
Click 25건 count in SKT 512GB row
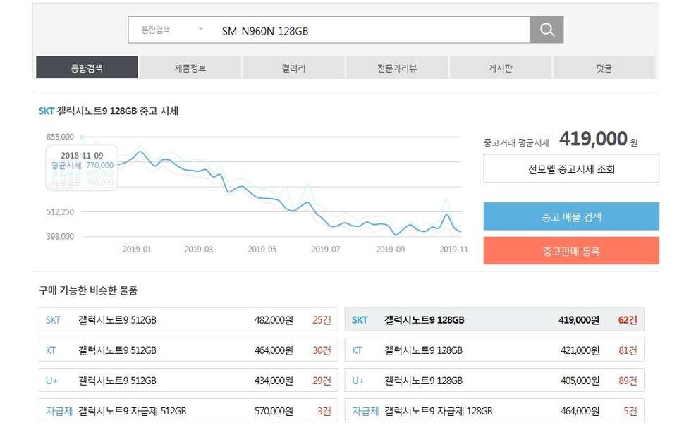322,320
